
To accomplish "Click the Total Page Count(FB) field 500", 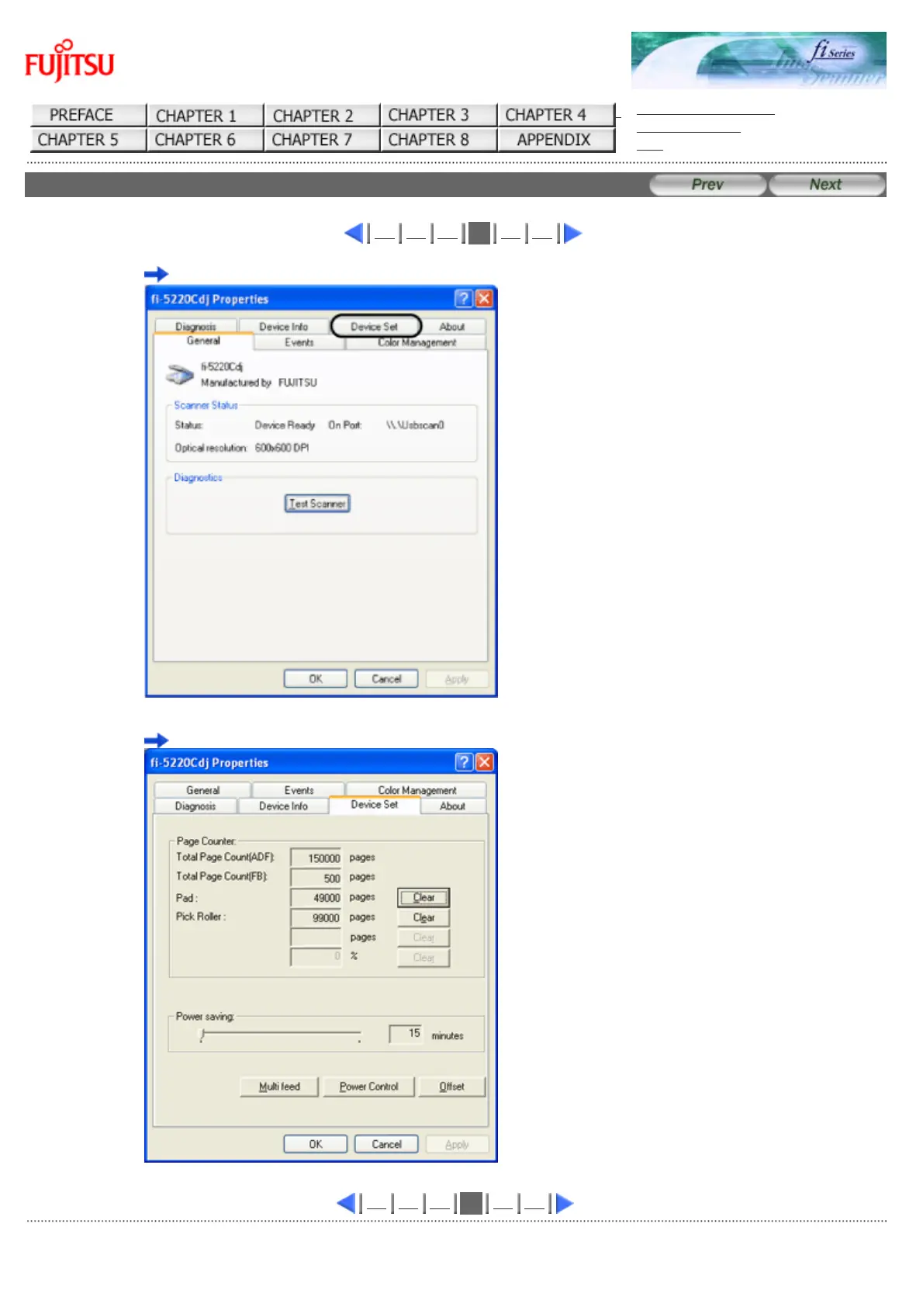I will [x=316, y=878].
